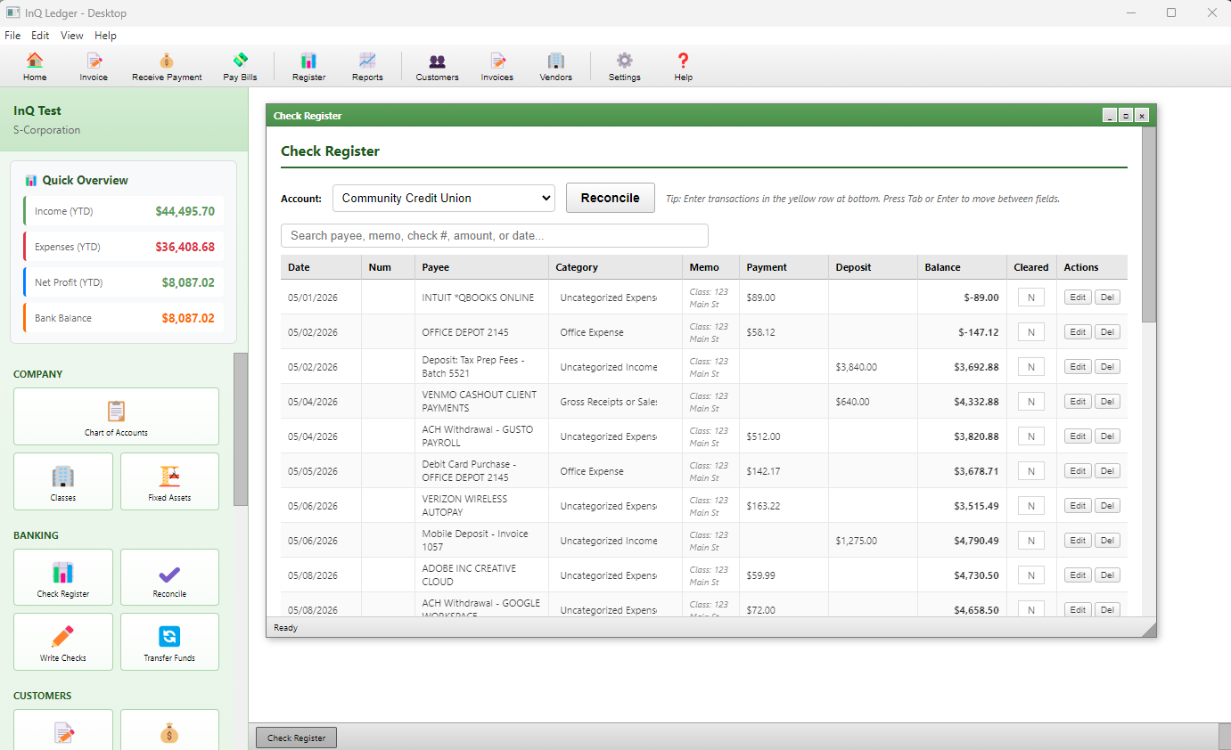Click the transaction search field
Viewport: 1231px width, 750px height.
tap(495, 236)
